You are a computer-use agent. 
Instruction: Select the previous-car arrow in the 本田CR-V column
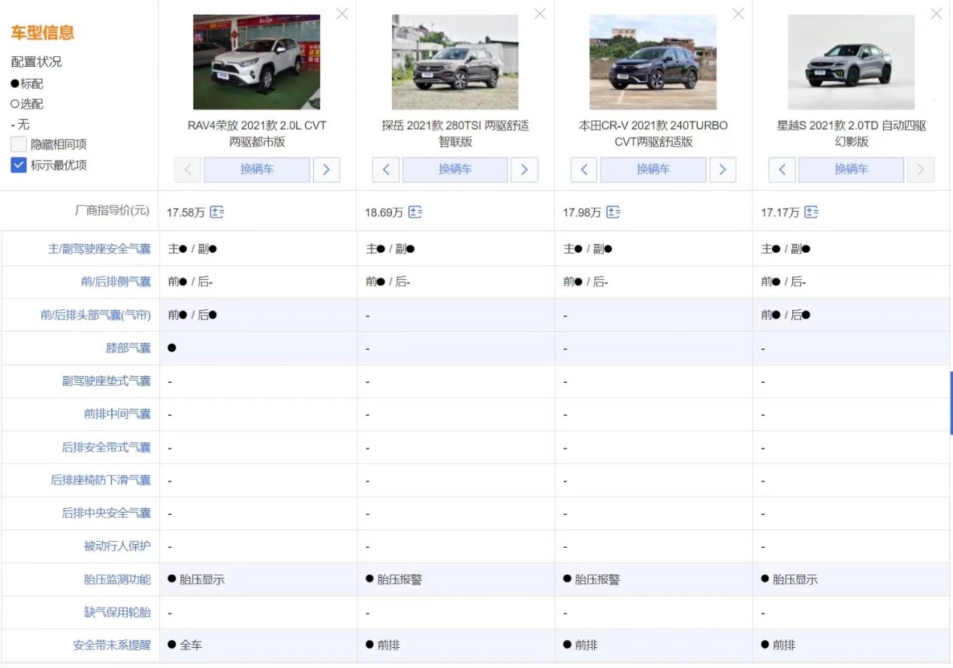click(584, 170)
